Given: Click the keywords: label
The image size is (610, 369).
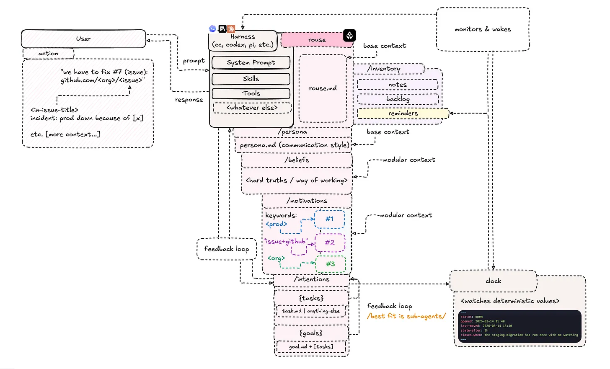Looking at the screenshot, I should (x=281, y=215).
